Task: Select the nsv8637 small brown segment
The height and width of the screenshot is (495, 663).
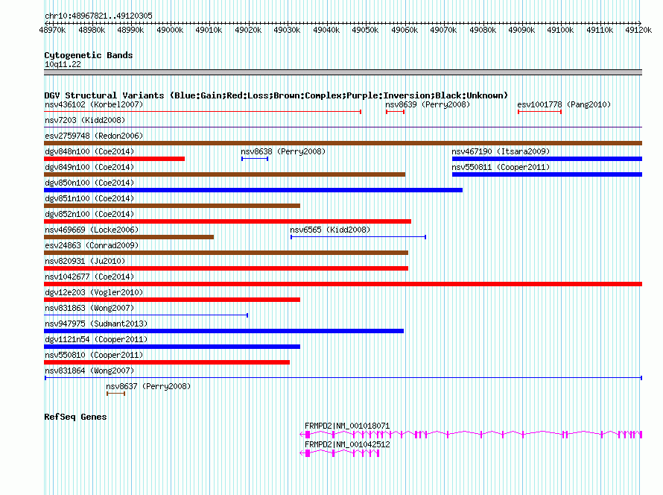Action: (x=116, y=394)
